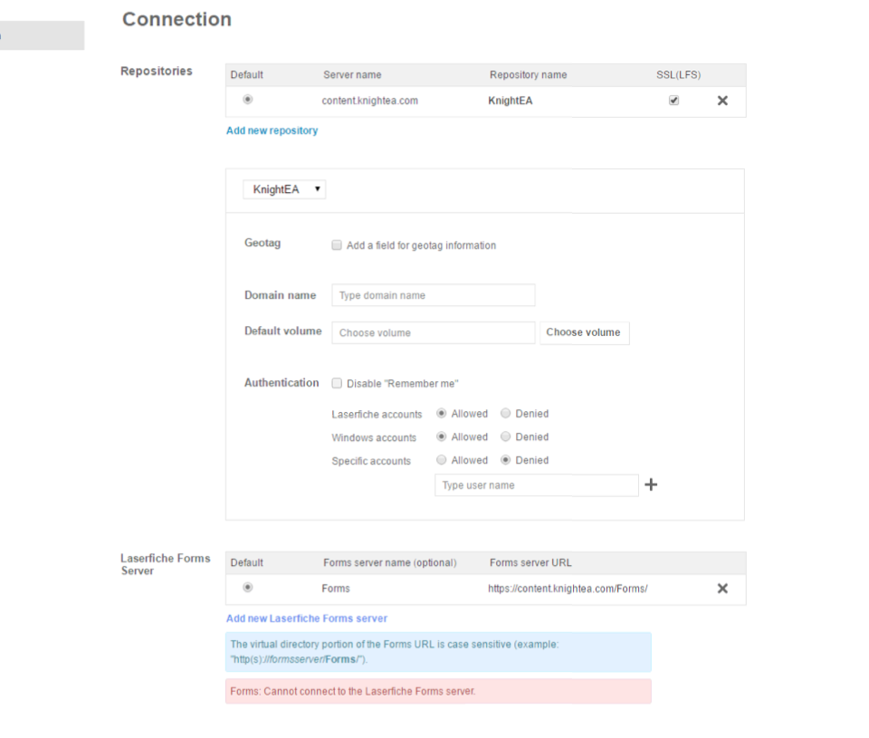Set Windows accounts to Denied
The width and height of the screenshot is (869, 738).
(506, 437)
